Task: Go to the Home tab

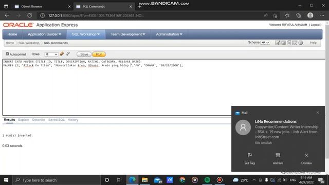Action: coord(12,34)
